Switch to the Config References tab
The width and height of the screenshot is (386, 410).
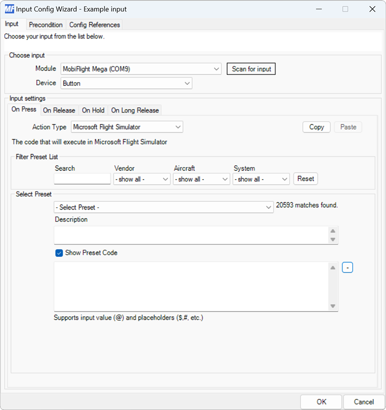tap(94, 25)
